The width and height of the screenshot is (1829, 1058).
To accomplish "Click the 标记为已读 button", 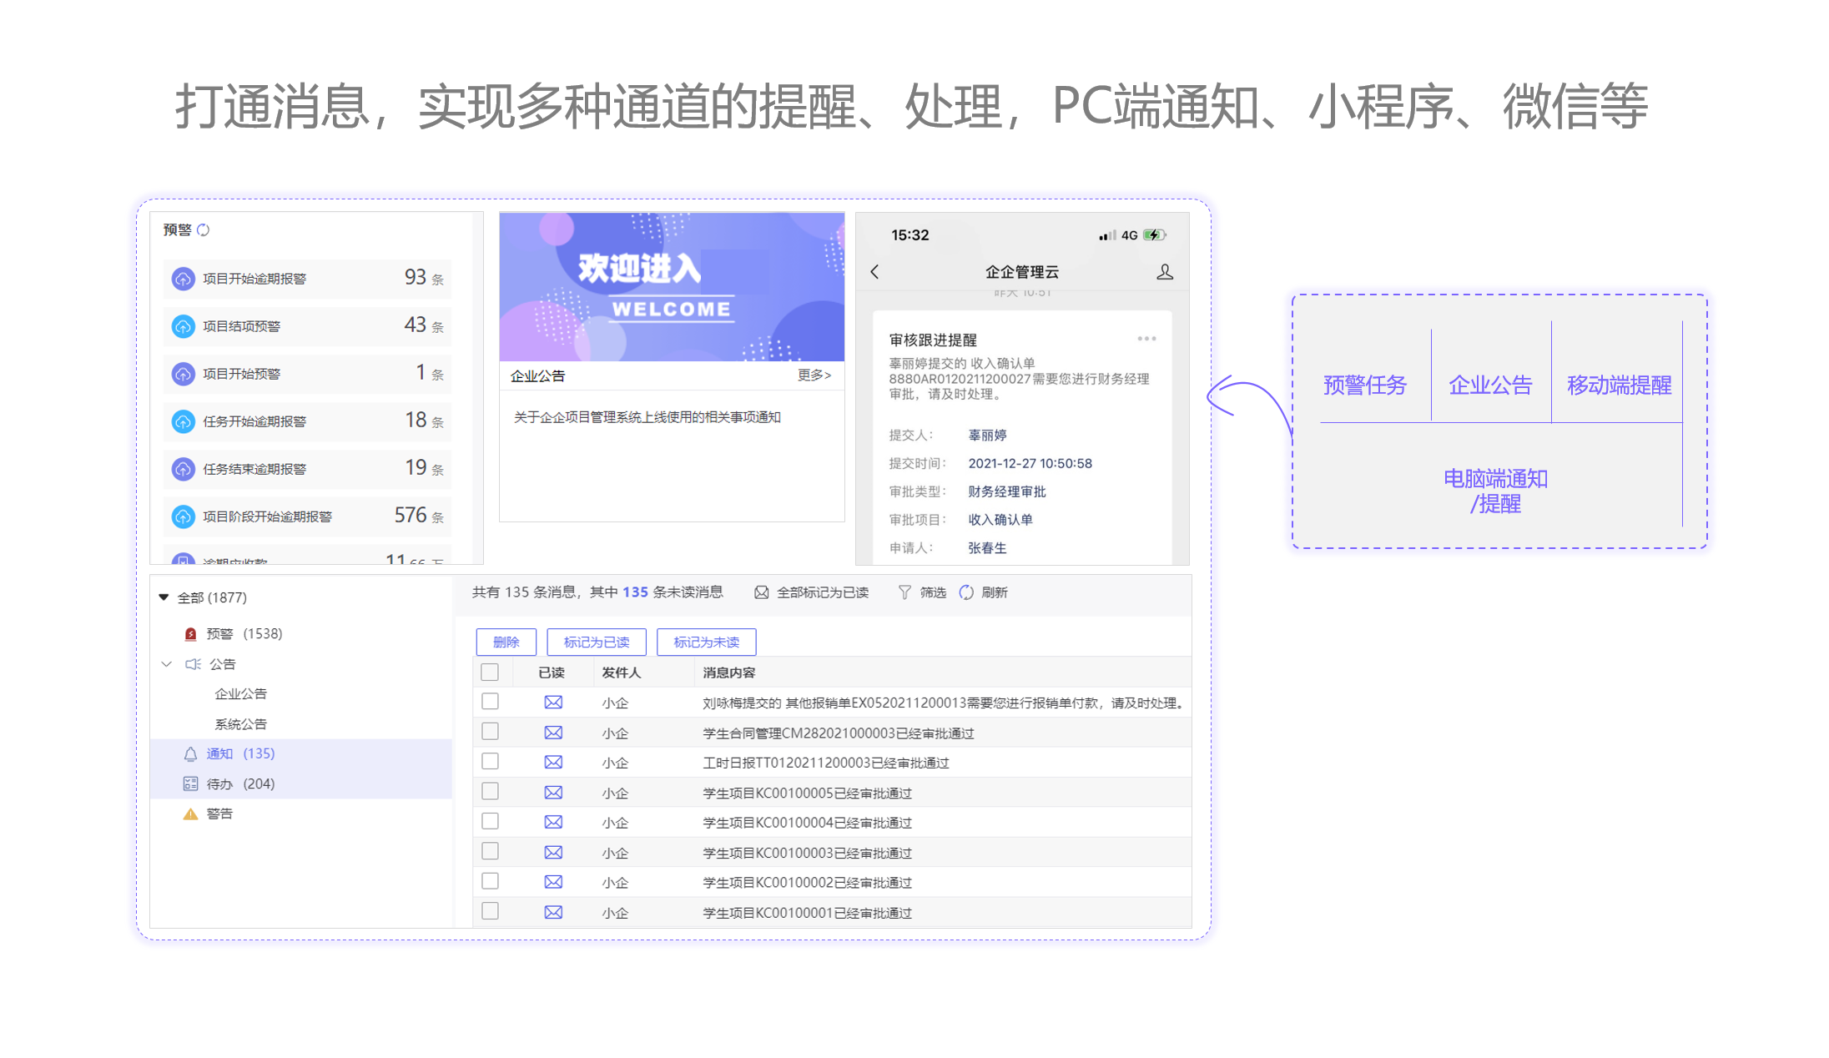I will pos(596,642).
